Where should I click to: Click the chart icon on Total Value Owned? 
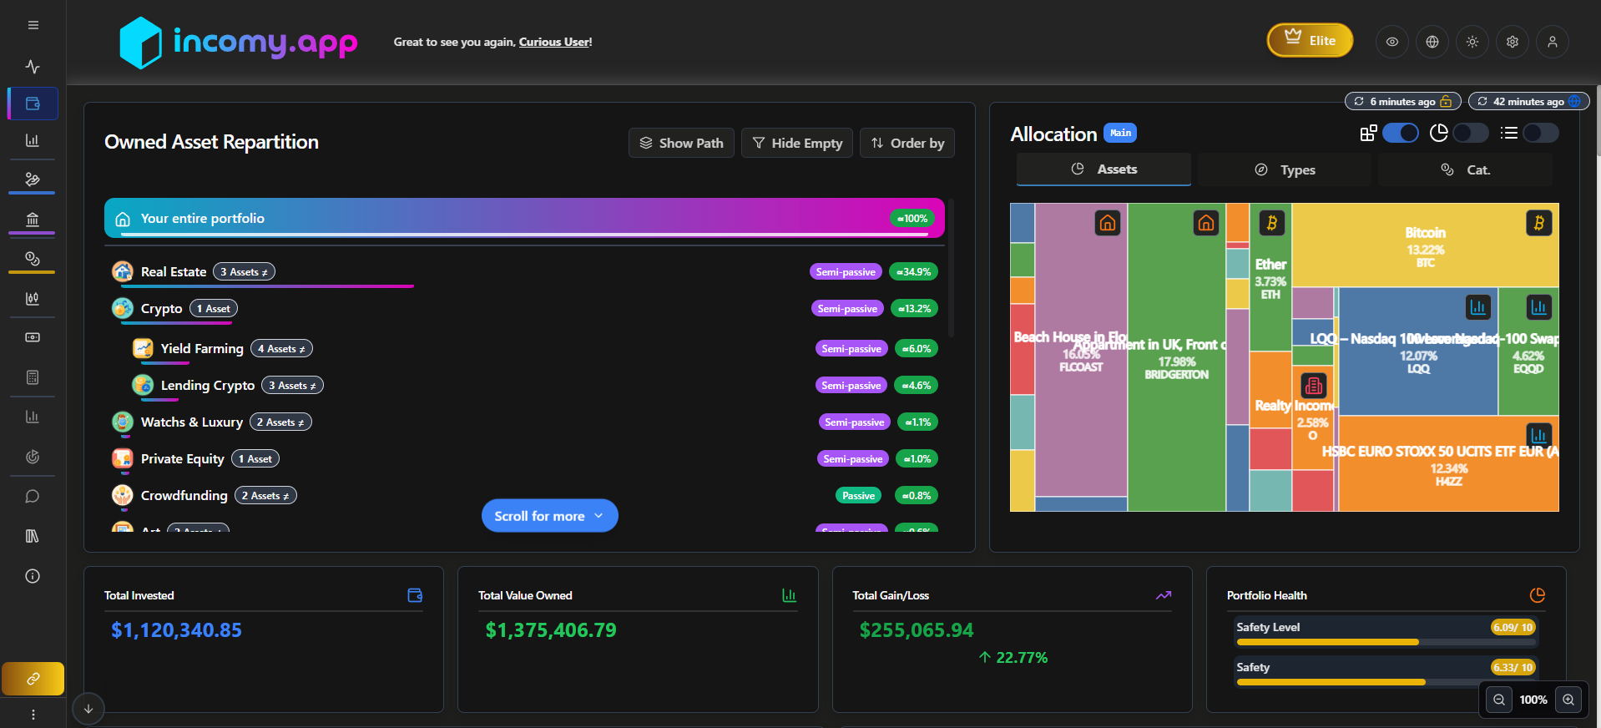point(789,595)
